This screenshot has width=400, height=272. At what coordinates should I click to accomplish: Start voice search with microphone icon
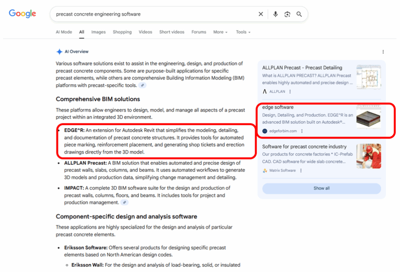[275, 14]
